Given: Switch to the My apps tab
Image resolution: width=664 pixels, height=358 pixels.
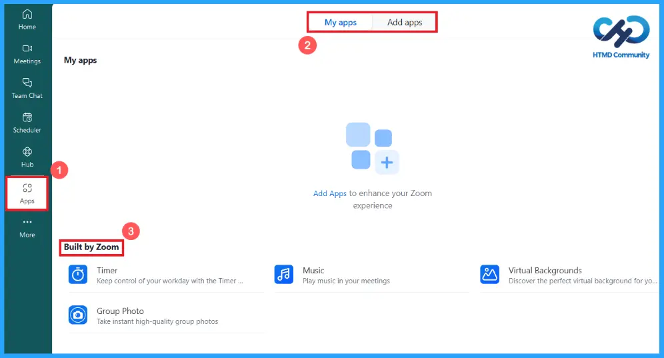Looking at the screenshot, I should click(x=341, y=23).
